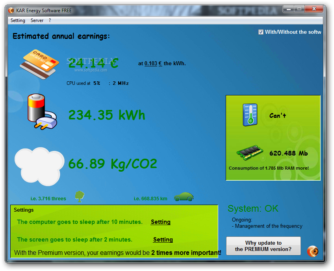The width and height of the screenshot is (334, 271).
Task: Click the thermometer temperature icon
Action: pos(250,115)
